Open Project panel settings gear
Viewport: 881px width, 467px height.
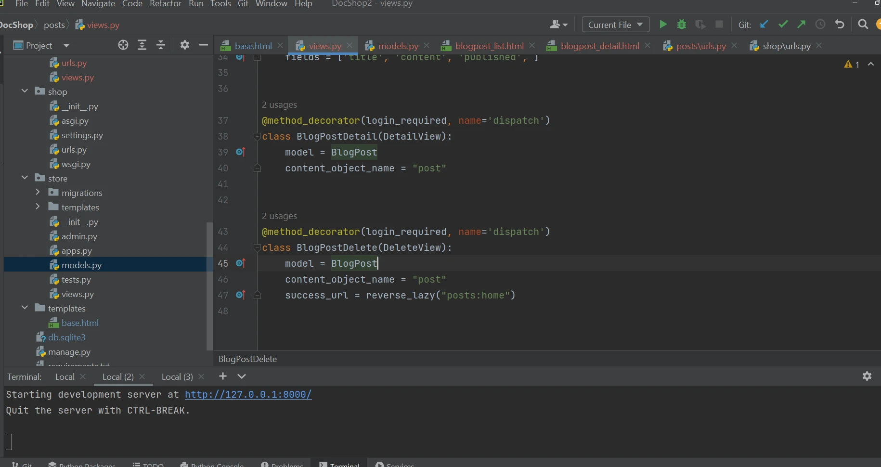184,45
